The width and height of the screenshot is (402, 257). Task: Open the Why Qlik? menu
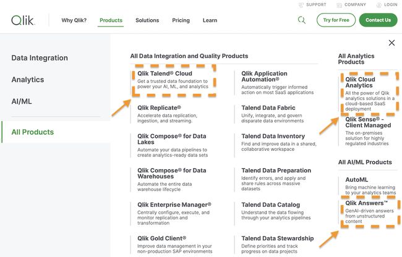(x=74, y=20)
